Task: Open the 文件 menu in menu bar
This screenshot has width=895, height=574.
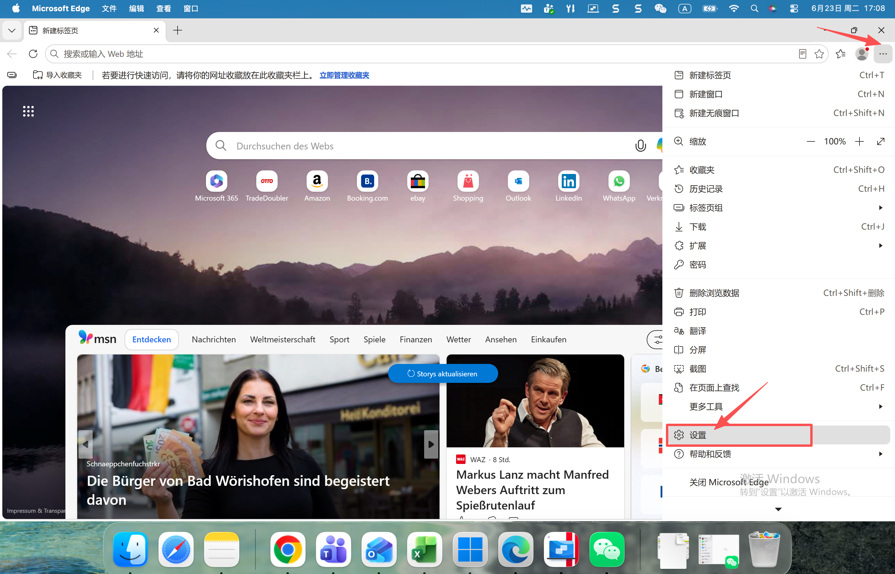Action: [x=109, y=9]
